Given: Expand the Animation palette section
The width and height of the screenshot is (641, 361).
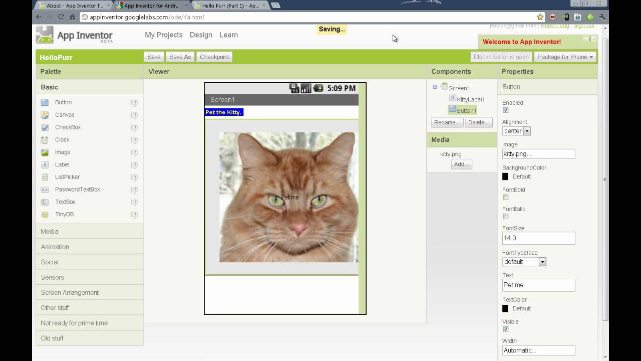Looking at the screenshot, I should coord(90,247).
